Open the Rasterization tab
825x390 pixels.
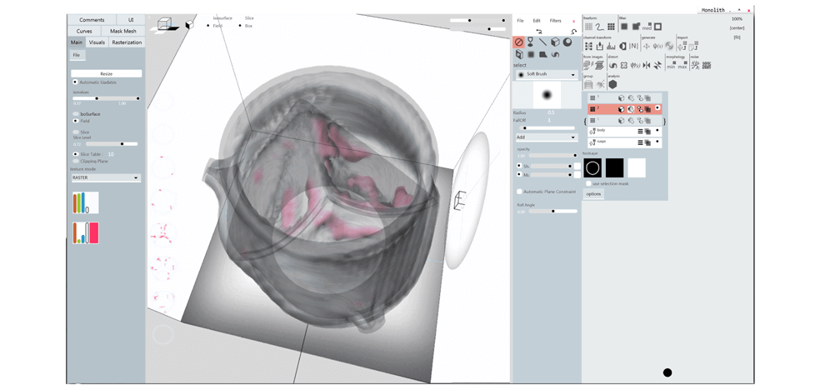click(x=127, y=42)
